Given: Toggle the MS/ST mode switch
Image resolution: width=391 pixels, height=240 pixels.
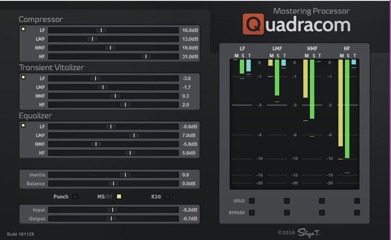Looking at the screenshot, I should [x=119, y=196].
